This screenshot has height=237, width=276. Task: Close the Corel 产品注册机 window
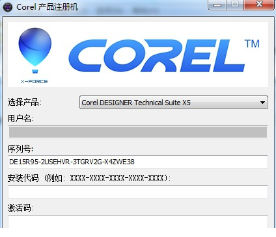click(x=259, y=5)
